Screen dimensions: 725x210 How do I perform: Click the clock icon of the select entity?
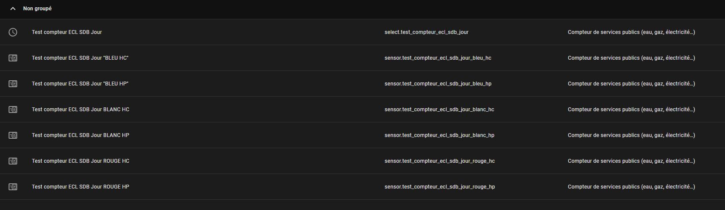coord(13,32)
